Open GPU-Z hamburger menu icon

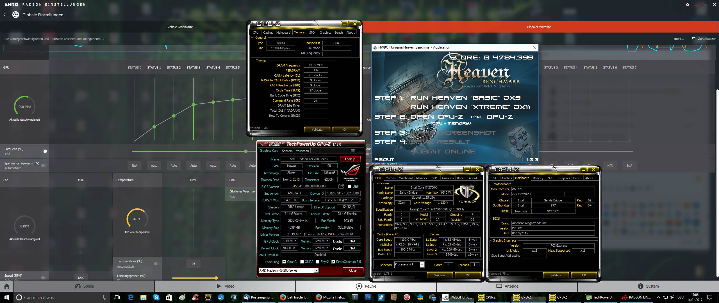coord(361,150)
